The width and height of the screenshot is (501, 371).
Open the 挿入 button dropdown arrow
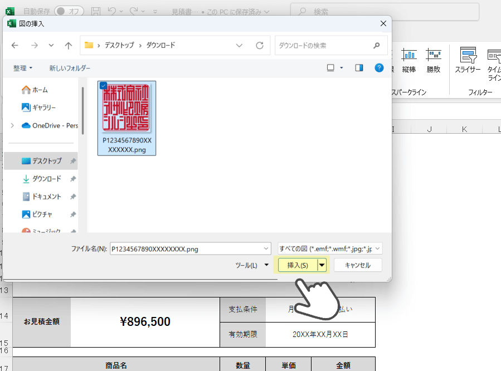tap(322, 265)
